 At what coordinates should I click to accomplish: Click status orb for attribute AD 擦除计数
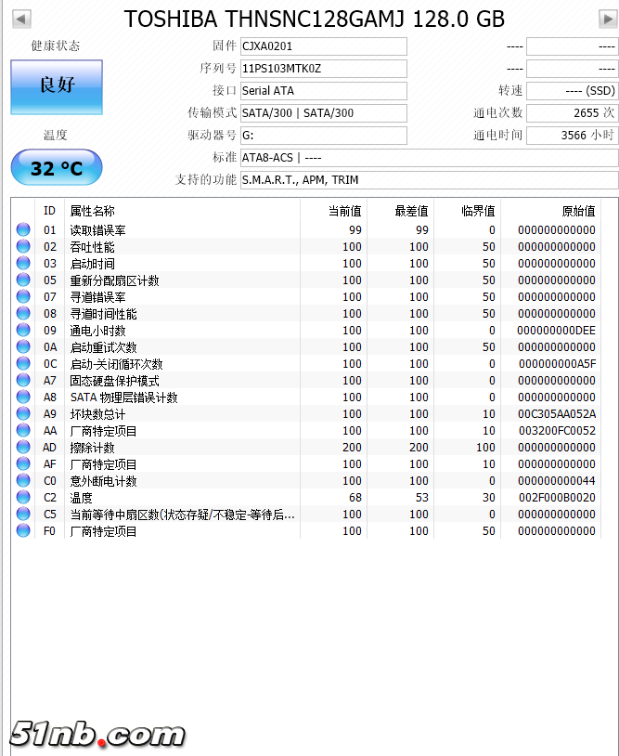pyautogui.click(x=23, y=447)
